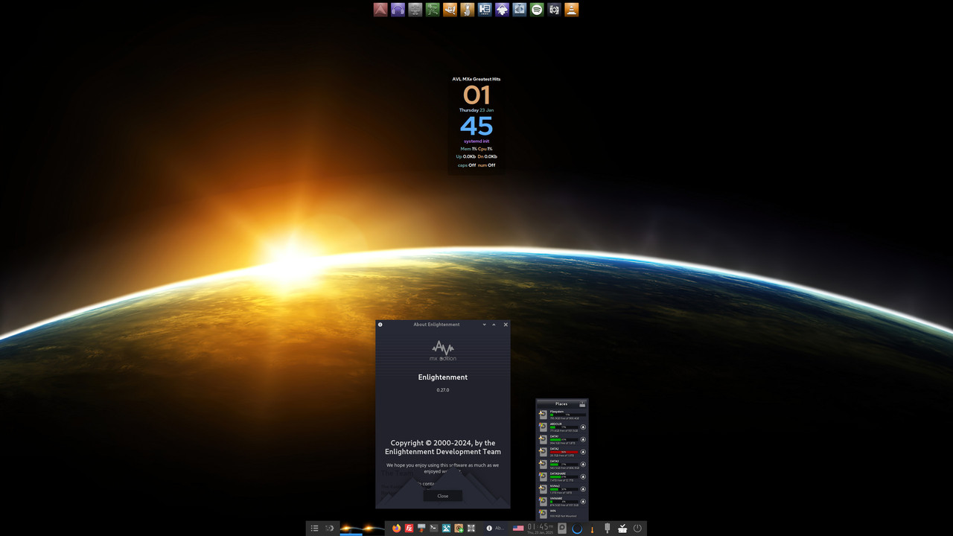Launch Spotify from the top dock

pyautogui.click(x=537, y=10)
